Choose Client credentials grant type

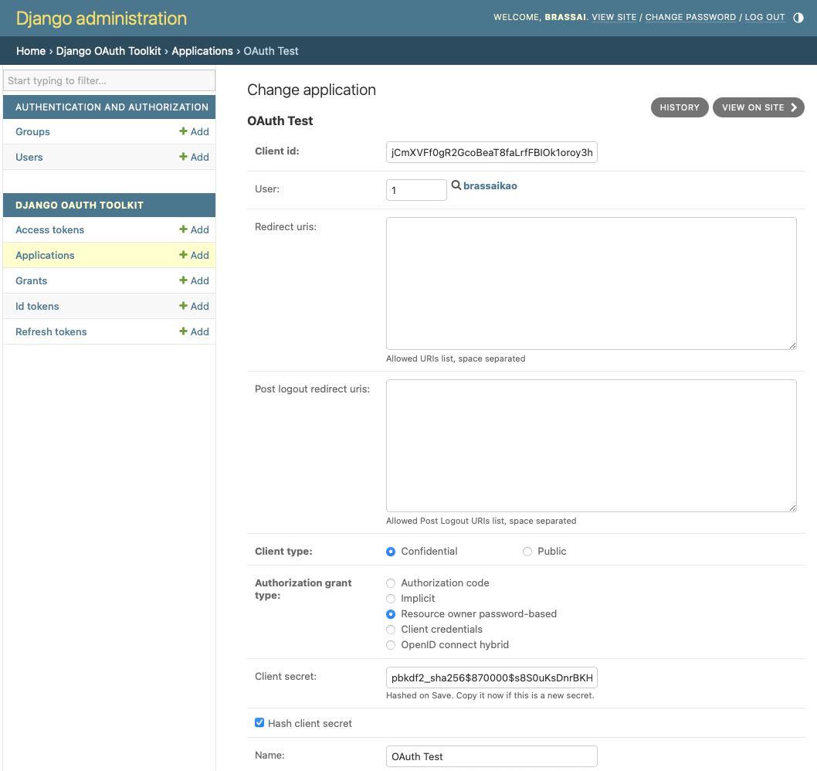(391, 630)
